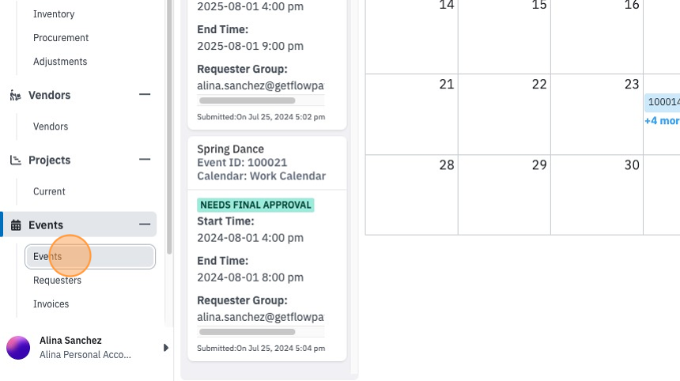Click Alina Sanchez's profile avatar
Image resolution: width=680 pixels, height=381 pixels.
pos(18,348)
